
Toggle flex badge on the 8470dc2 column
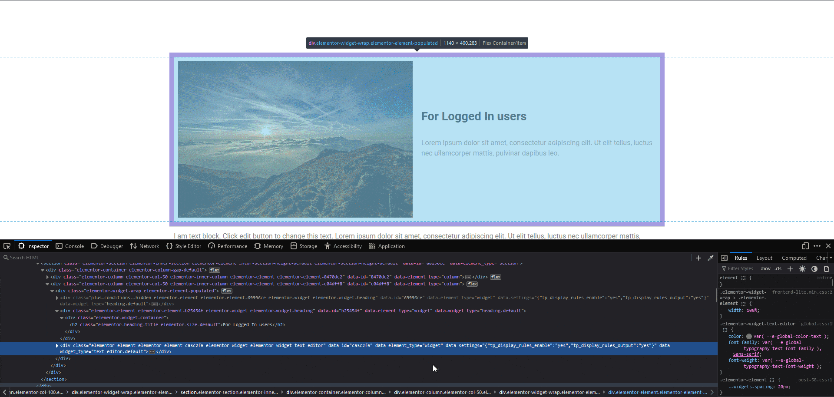(496, 277)
